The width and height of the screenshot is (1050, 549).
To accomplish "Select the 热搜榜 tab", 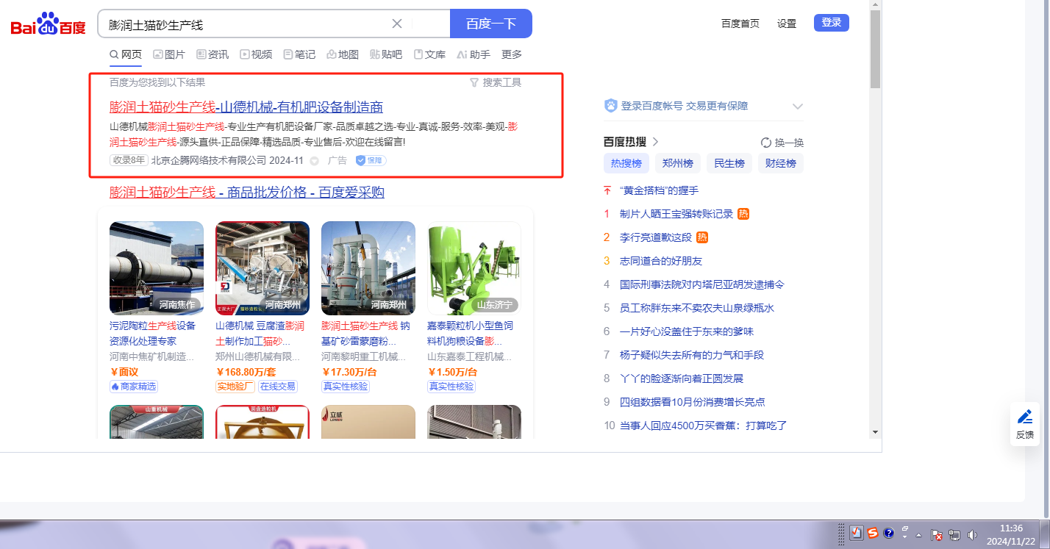I will (x=626, y=163).
